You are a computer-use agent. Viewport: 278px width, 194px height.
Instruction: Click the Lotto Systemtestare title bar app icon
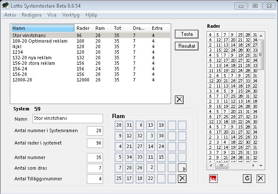point(6,6)
